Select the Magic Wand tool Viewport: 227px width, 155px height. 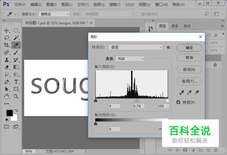click(x=16, y=38)
